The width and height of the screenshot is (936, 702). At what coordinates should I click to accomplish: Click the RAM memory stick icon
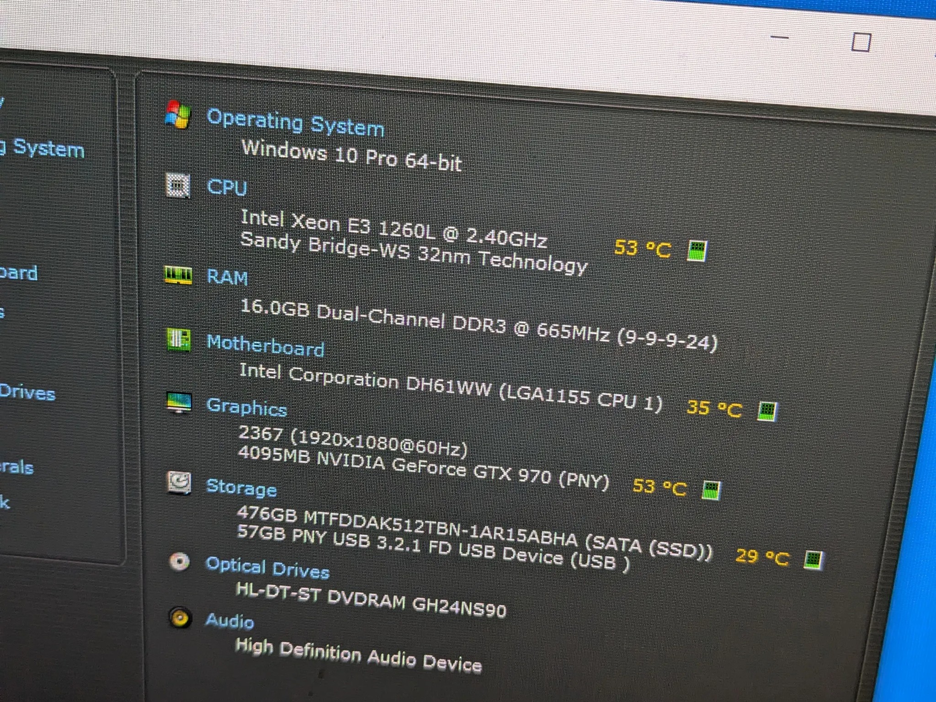[178, 275]
